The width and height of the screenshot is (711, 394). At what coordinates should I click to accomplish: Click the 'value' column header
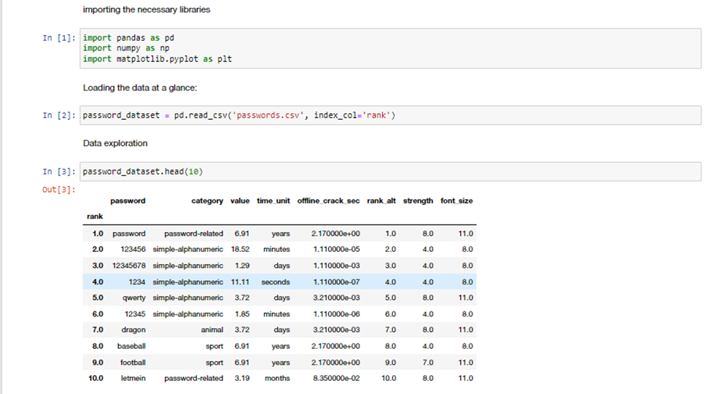240,201
